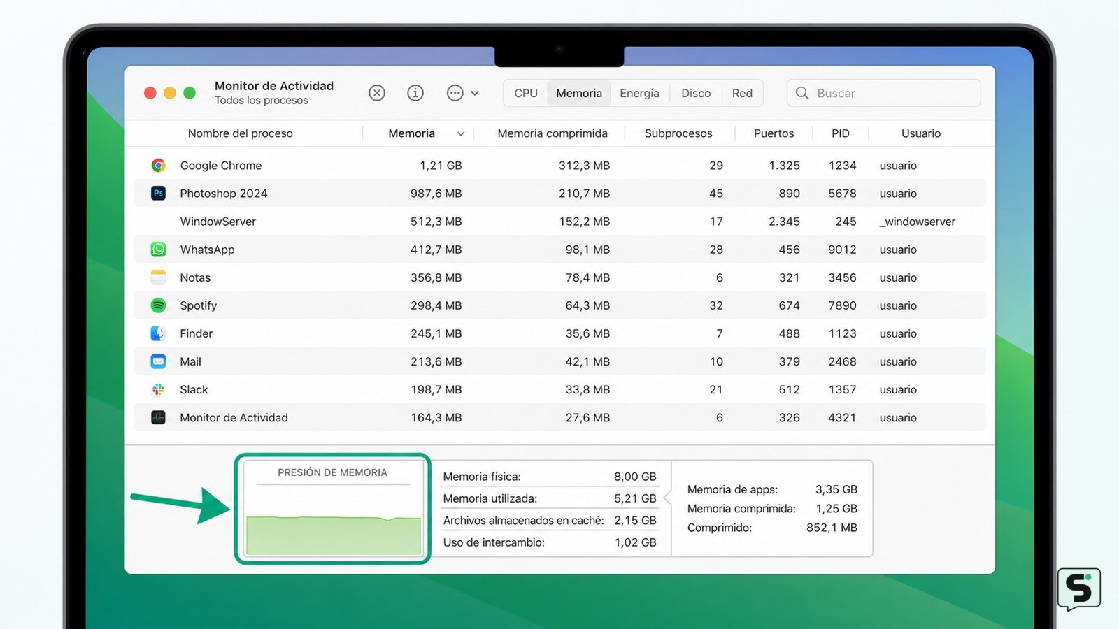
Task: Select the WindowServer process row
Action: click(559, 222)
